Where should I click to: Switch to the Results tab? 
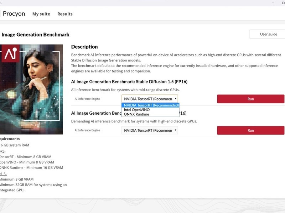point(65,14)
